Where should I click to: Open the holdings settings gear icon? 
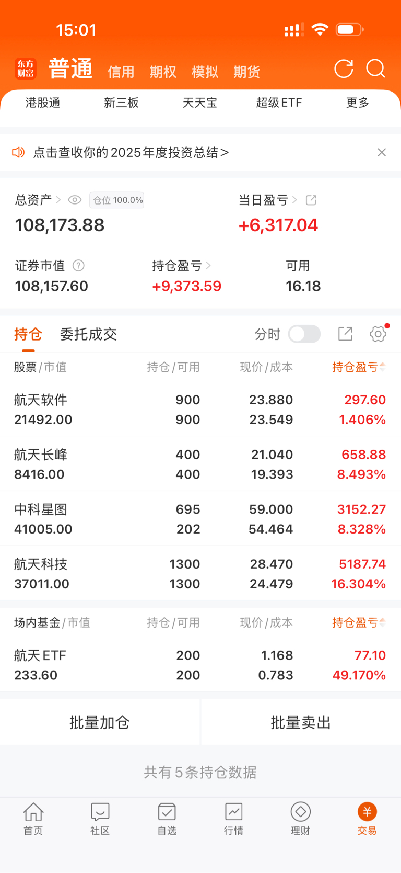click(378, 334)
